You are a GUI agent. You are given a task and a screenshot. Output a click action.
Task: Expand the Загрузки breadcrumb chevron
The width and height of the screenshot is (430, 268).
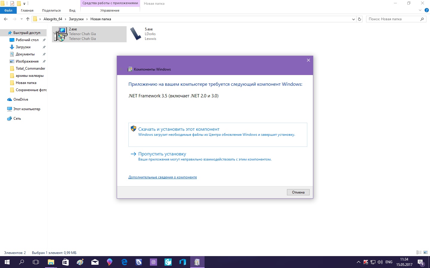pyautogui.click(x=87, y=19)
